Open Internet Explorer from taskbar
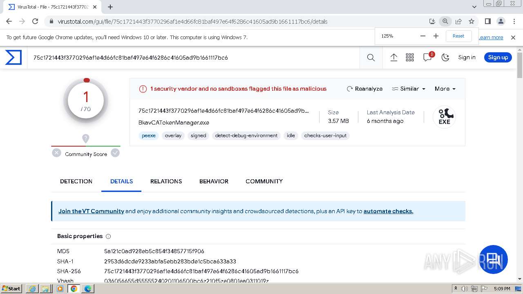The width and height of the screenshot is (523, 294). pos(32,289)
